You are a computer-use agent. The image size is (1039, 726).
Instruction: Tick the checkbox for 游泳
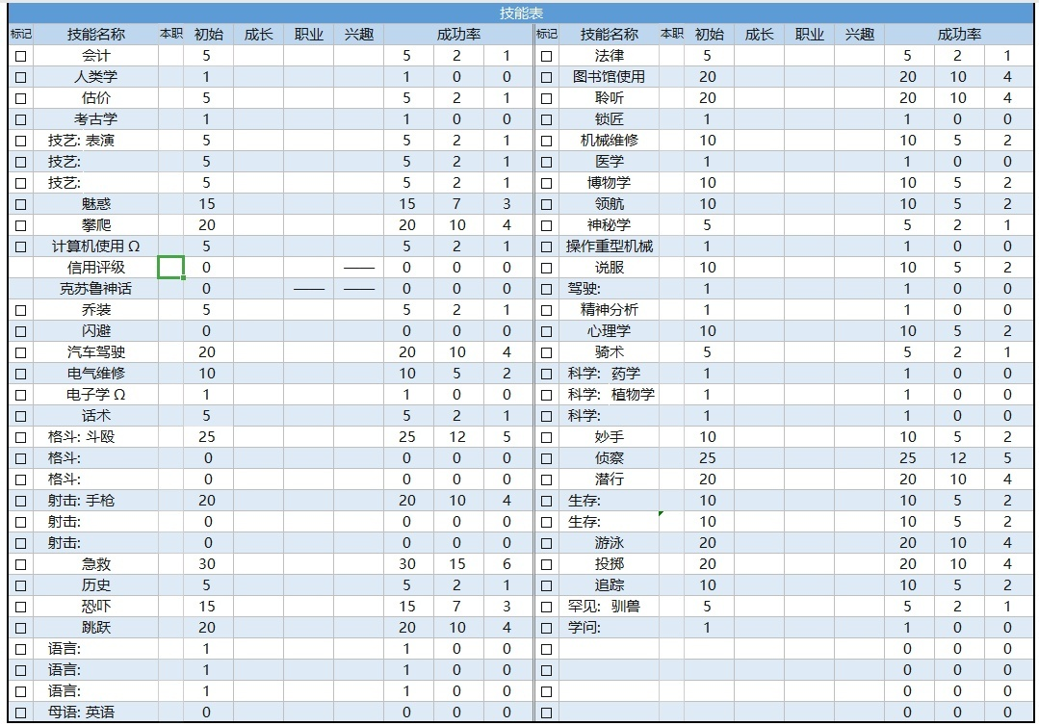coord(547,544)
